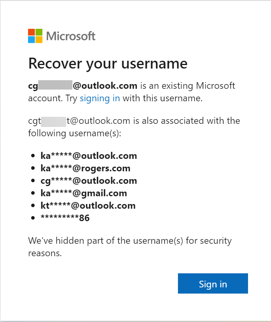Select the ka*****@outlook.com username entry
The height and width of the screenshot is (322, 271).
click(x=89, y=156)
